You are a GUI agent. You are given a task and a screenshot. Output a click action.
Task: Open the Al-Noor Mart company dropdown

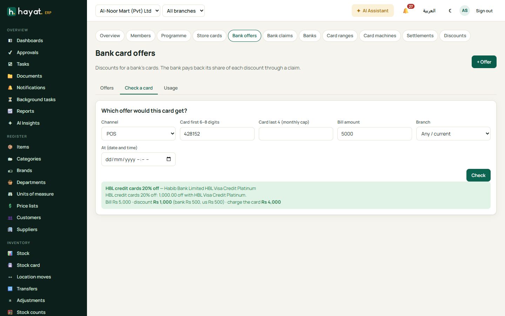(128, 11)
